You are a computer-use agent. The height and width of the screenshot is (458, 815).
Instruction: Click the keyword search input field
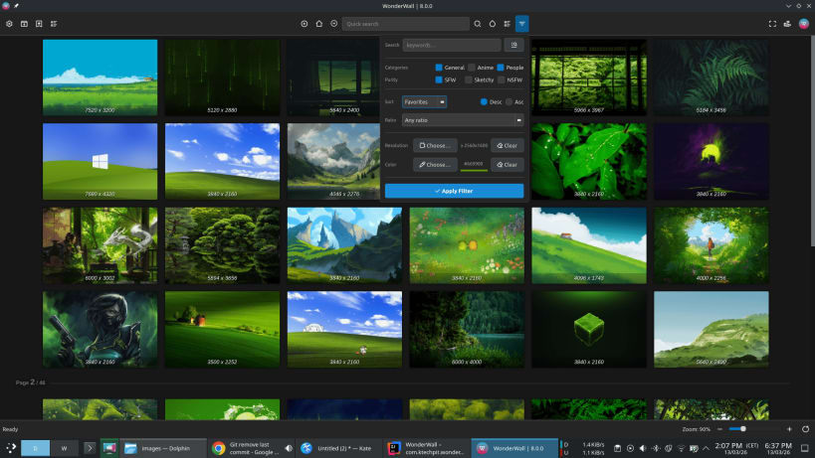(452, 45)
